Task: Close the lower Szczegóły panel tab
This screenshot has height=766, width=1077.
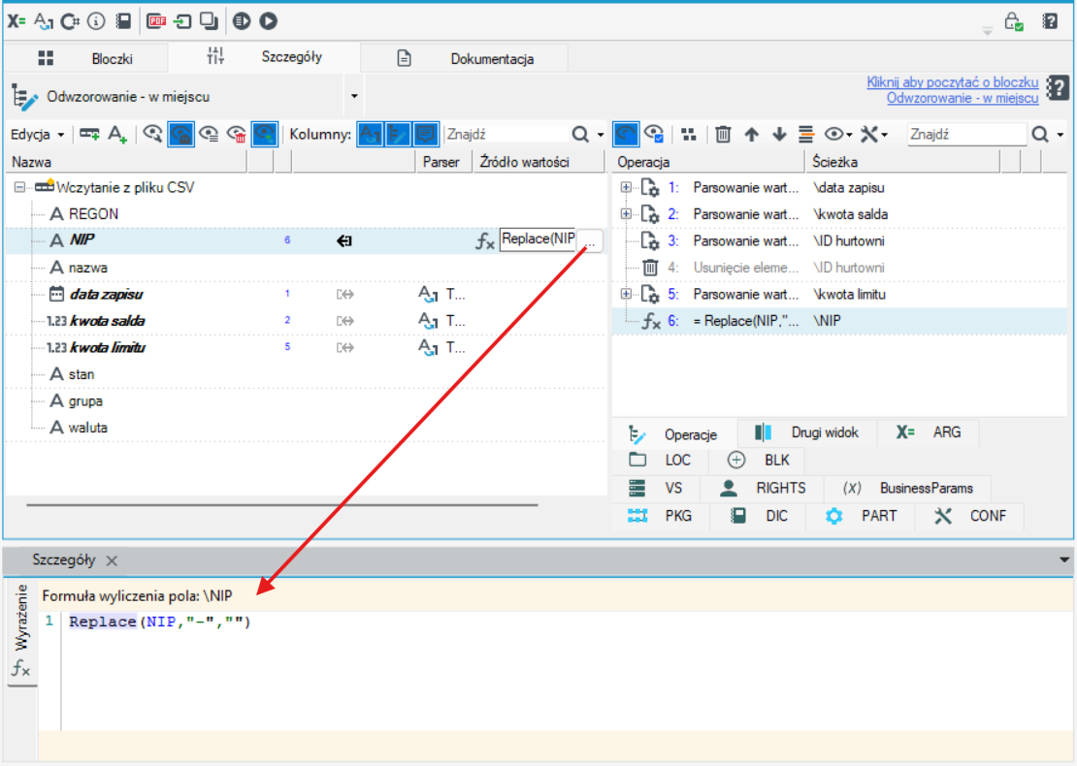Action: tap(112, 560)
